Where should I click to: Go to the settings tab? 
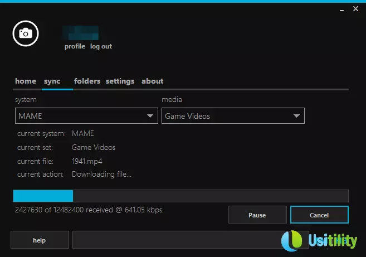point(120,81)
